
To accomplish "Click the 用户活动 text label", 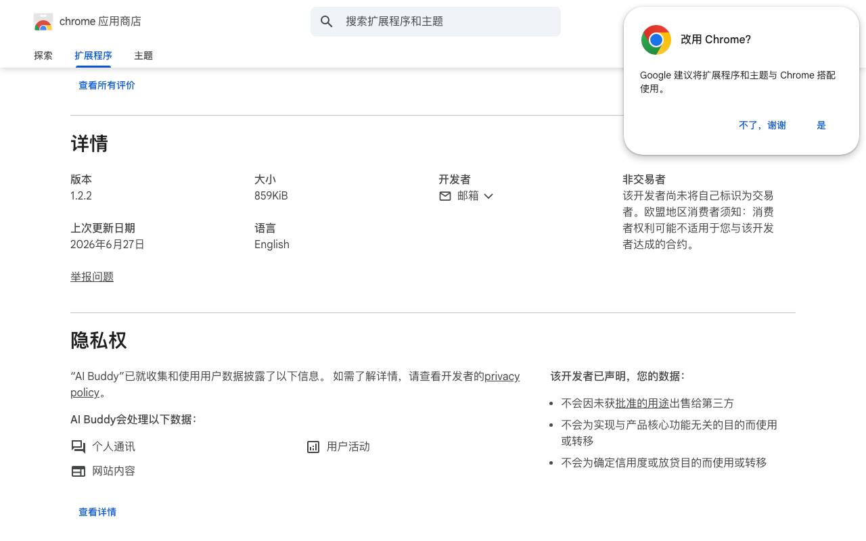I will 348,447.
